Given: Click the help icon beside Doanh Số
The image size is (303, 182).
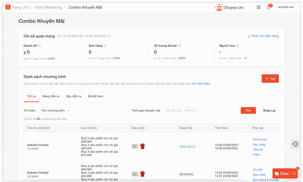Looking at the screenshot, I should [x=40, y=46].
